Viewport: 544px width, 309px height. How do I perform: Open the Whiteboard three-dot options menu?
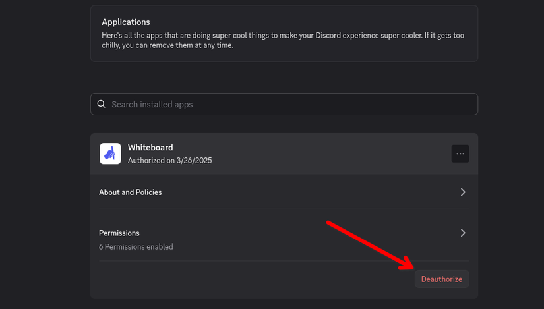coord(460,154)
